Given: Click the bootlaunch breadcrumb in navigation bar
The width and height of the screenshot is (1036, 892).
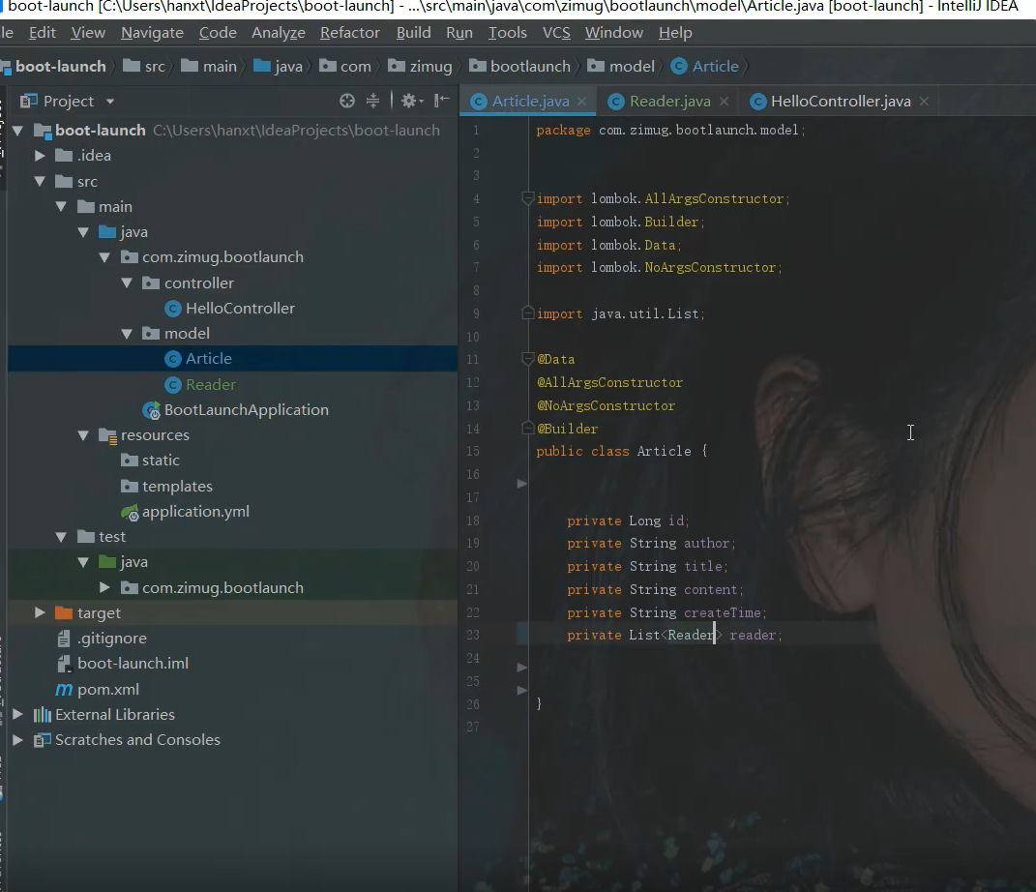Looking at the screenshot, I should pyautogui.click(x=520, y=66).
